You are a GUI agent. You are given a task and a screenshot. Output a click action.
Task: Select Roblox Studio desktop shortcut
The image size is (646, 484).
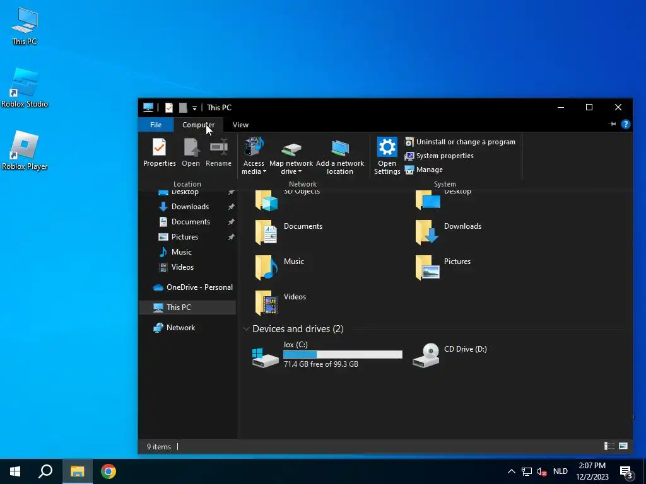pos(25,88)
